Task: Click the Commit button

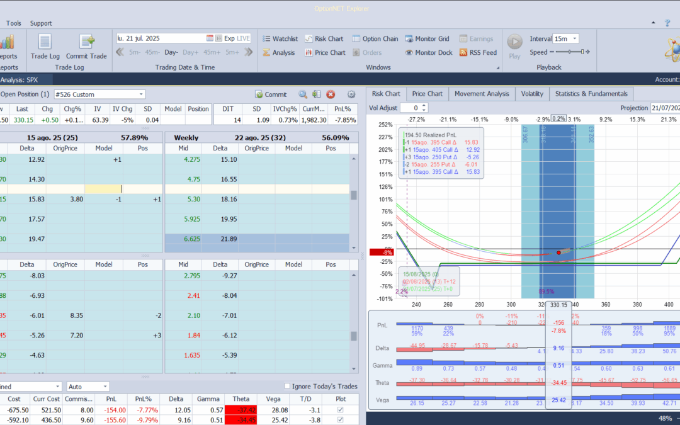Action: (x=271, y=94)
